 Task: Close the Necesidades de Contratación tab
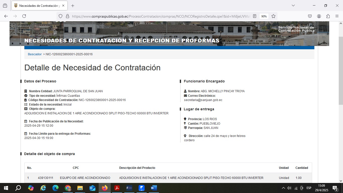pyautogui.click(x=63, y=6)
